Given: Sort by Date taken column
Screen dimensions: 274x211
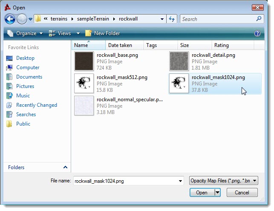Looking at the screenshot, I should click(x=124, y=45).
